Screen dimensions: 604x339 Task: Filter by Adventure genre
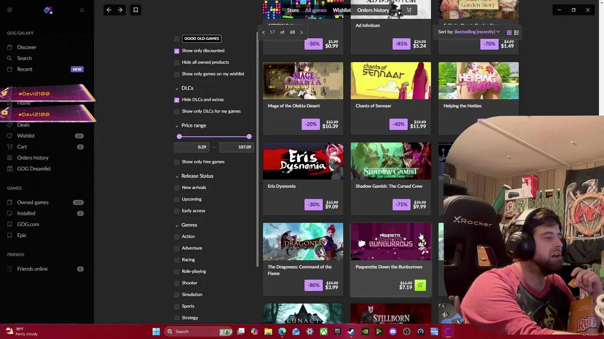tap(177, 248)
